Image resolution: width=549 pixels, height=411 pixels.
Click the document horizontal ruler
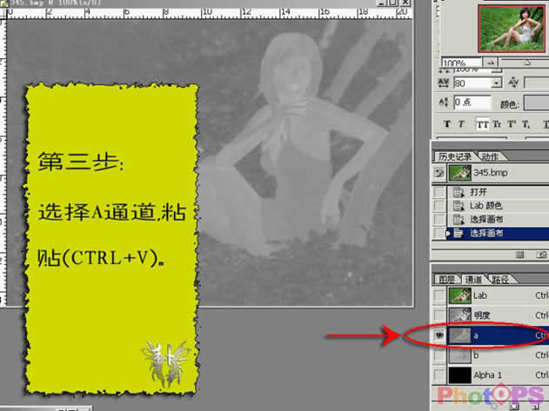pos(210,13)
